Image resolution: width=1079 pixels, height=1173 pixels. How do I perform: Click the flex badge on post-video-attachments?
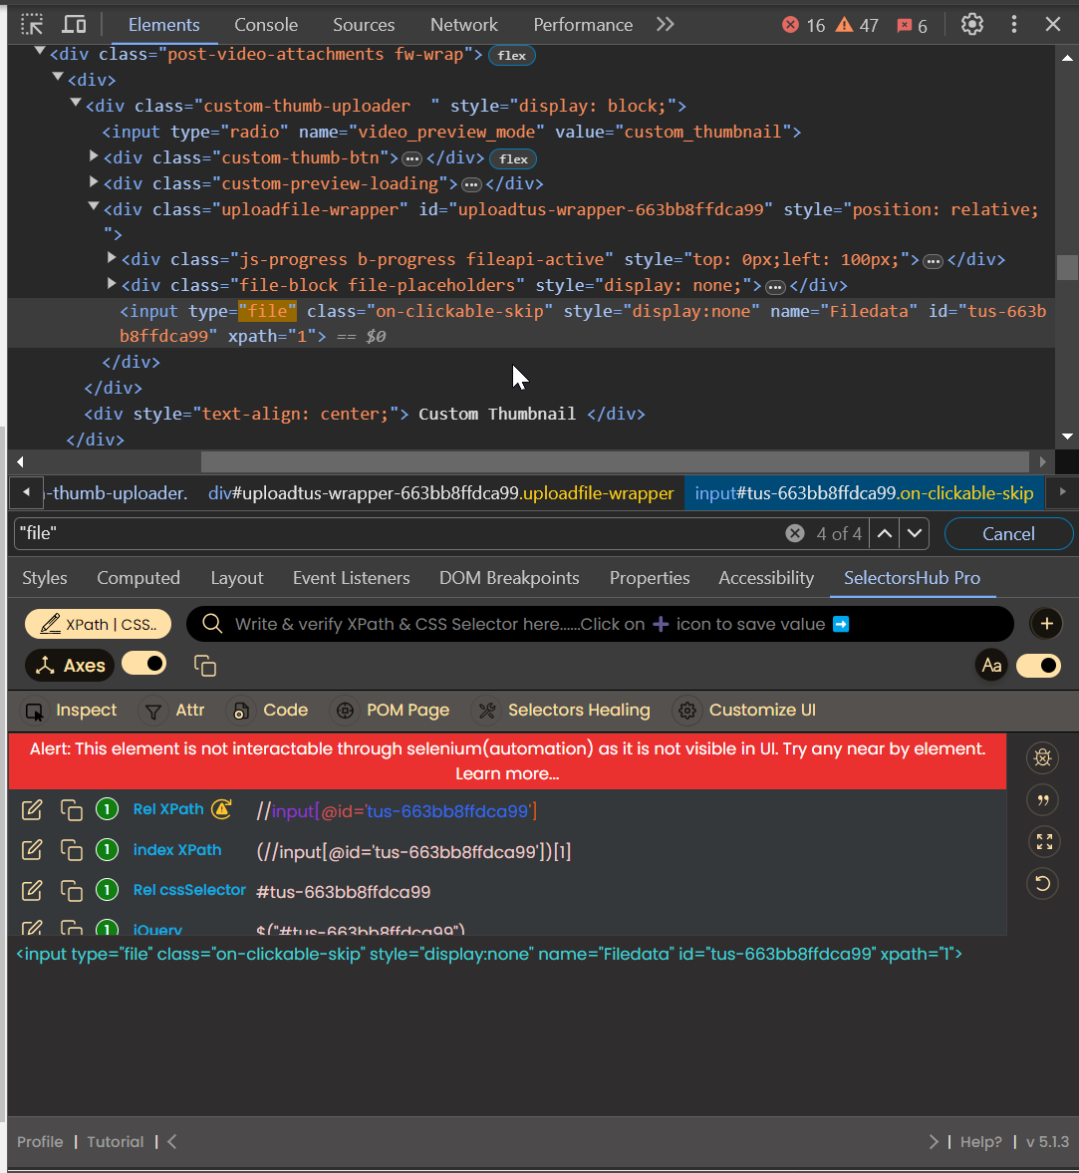point(511,56)
